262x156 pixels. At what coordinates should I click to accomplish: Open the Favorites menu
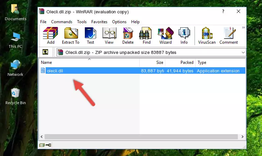click(x=99, y=22)
